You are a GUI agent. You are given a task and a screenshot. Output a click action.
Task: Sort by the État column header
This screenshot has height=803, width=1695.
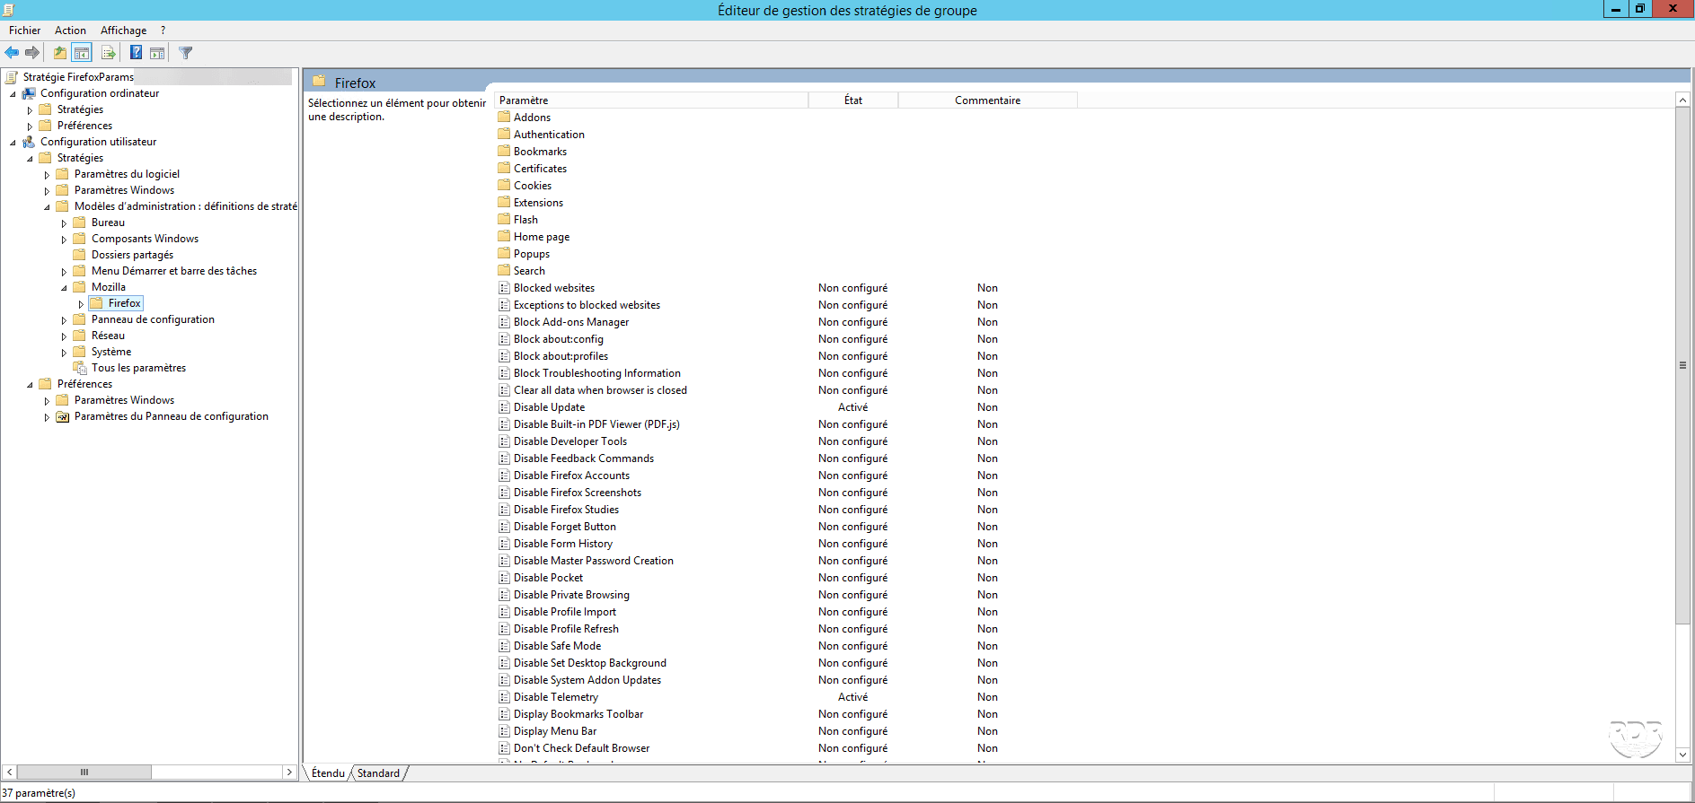pyautogui.click(x=853, y=100)
